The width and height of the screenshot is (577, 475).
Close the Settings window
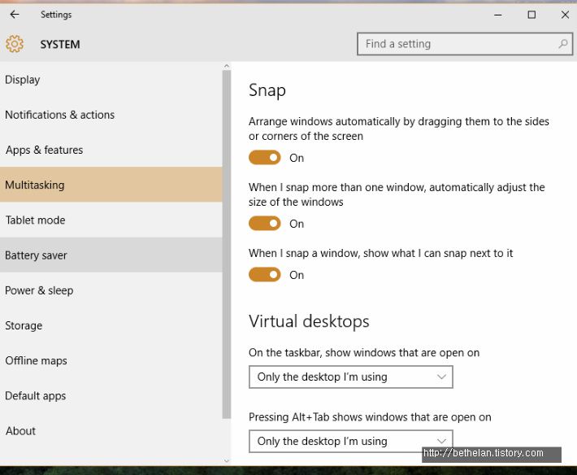point(565,15)
